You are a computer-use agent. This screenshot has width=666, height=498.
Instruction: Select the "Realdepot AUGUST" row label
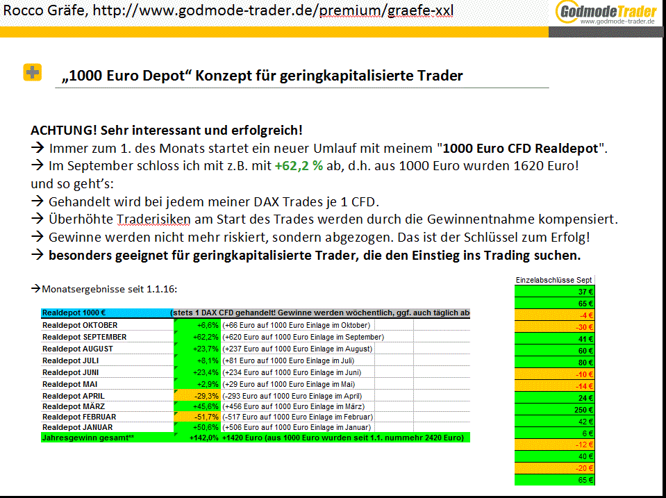pyautogui.click(x=78, y=349)
